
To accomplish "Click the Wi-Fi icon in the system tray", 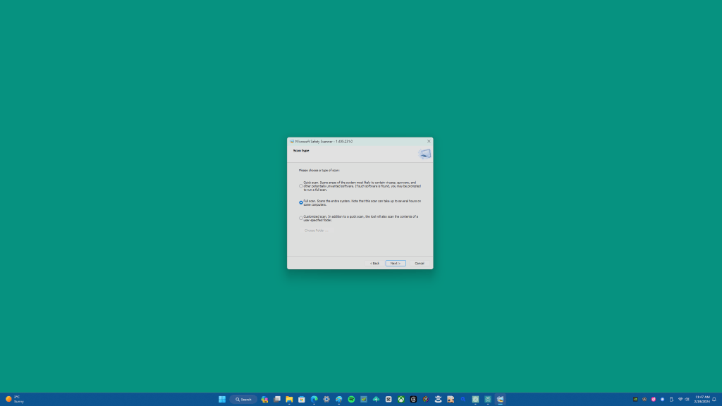I will pos(681,399).
